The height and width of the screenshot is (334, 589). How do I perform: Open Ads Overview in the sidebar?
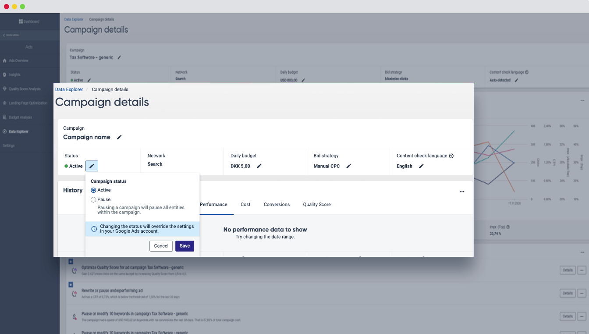tap(18, 60)
